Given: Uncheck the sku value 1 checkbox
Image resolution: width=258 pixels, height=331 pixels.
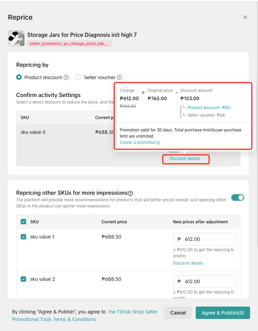Looking at the screenshot, I should [23, 237].
